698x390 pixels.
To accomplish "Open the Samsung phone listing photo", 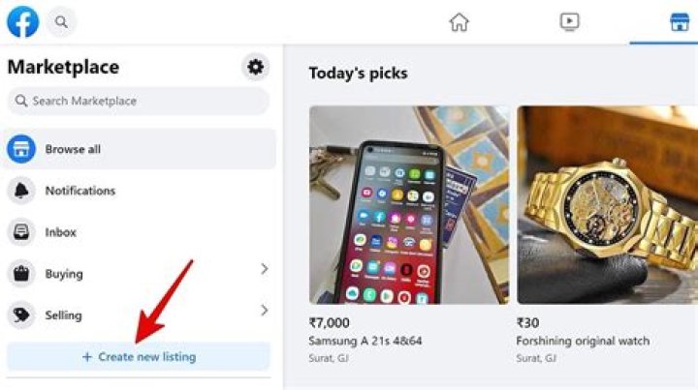I will pyautogui.click(x=408, y=205).
